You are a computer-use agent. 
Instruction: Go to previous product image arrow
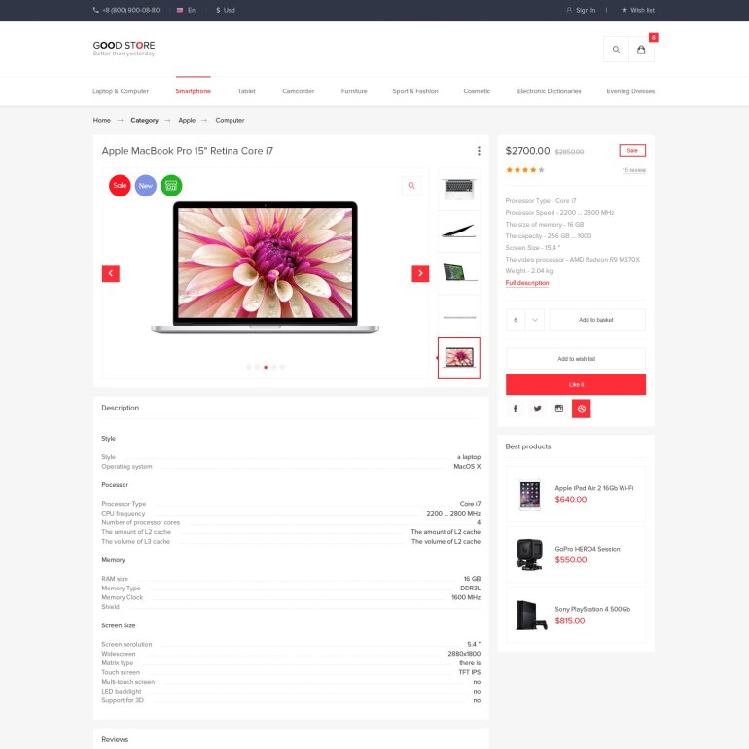[x=110, y=273]
